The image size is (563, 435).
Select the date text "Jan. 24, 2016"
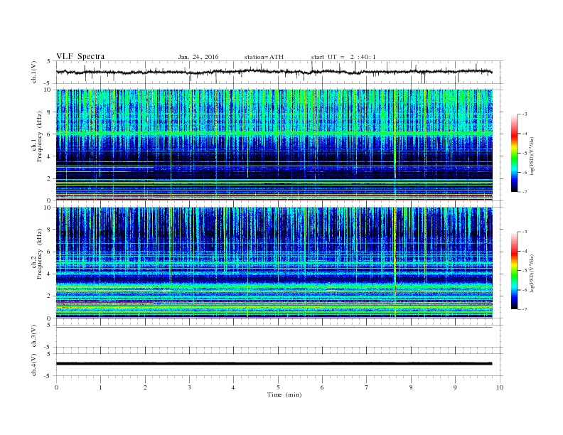[198, 57]
